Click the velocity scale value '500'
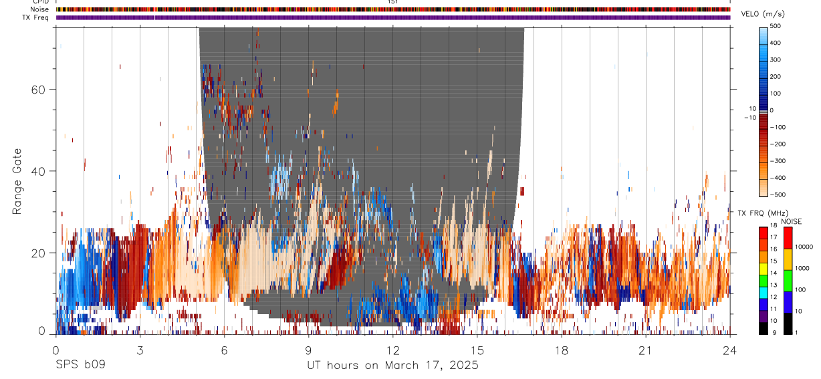821x379 pixels. 776,26
